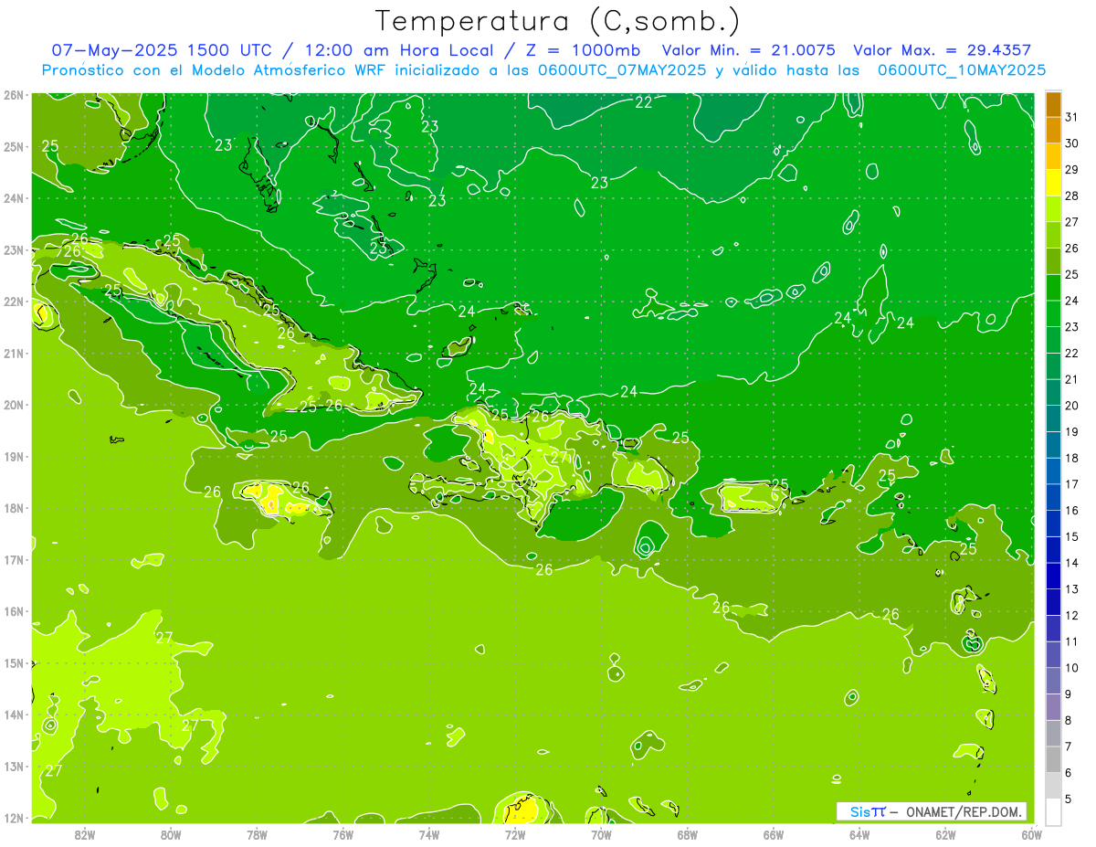Pick the dark orange swatch above 31 on scale

tap(1053, 104)
